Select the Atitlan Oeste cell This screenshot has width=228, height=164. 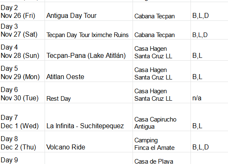pos(89,71)
